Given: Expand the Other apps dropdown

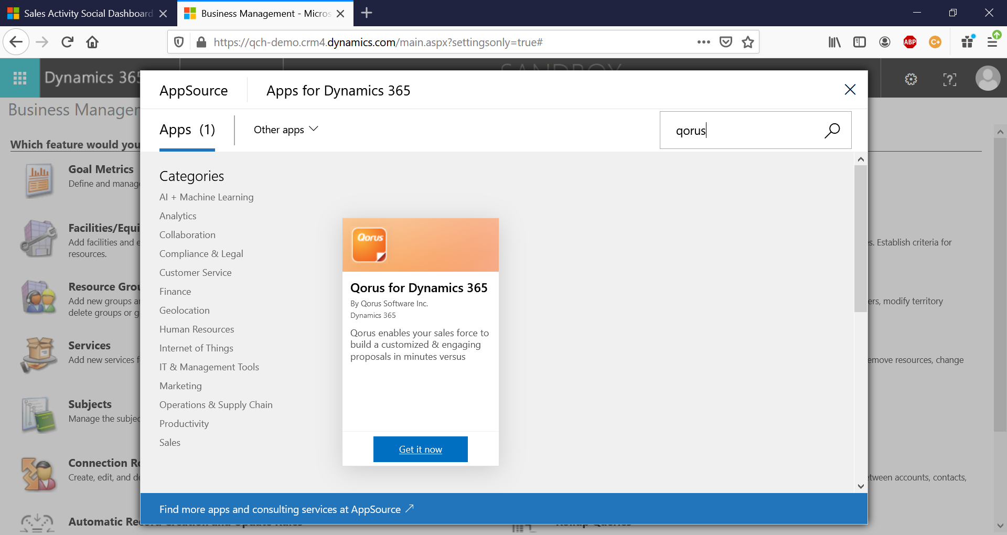Looking at the screenshot, I should click(x=286, y=130).
